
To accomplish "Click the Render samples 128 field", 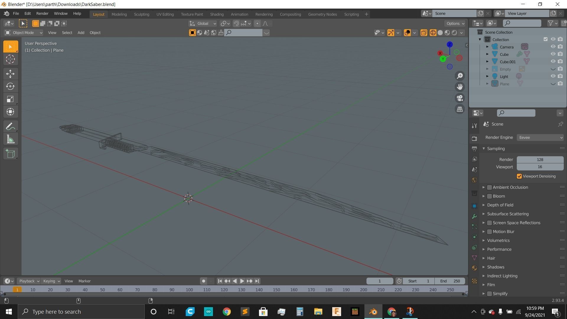I will [x=540, y=159].
